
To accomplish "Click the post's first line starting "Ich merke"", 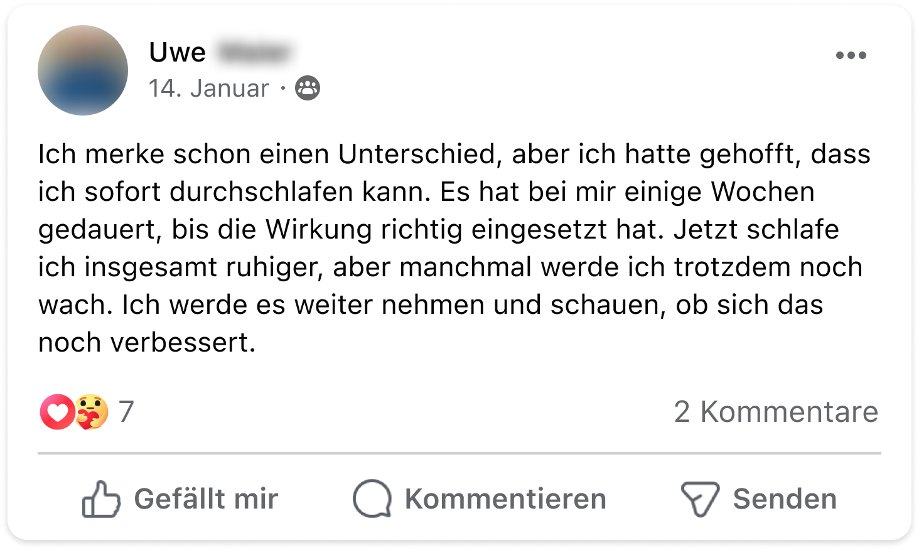I will 454,154.
